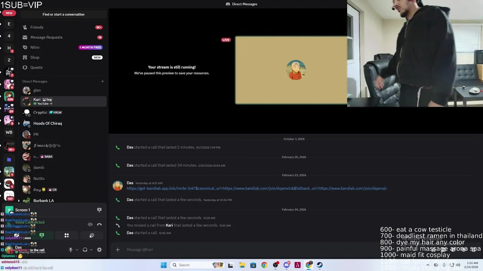Open the Cryptic conversation
Image resolution: width=483 pixels, height=271 pixels.
63,112
